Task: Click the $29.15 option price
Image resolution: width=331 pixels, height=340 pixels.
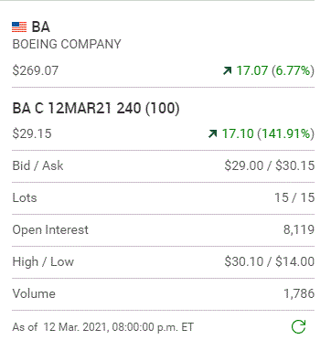Action: [32, 133]
